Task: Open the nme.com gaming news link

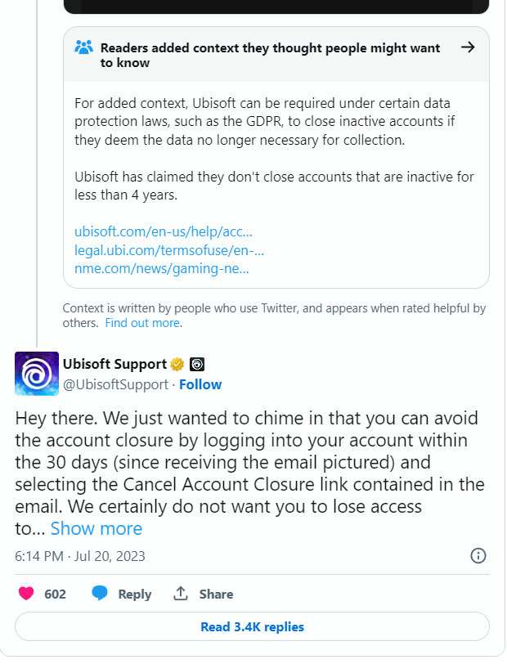Action: [162, 268]
